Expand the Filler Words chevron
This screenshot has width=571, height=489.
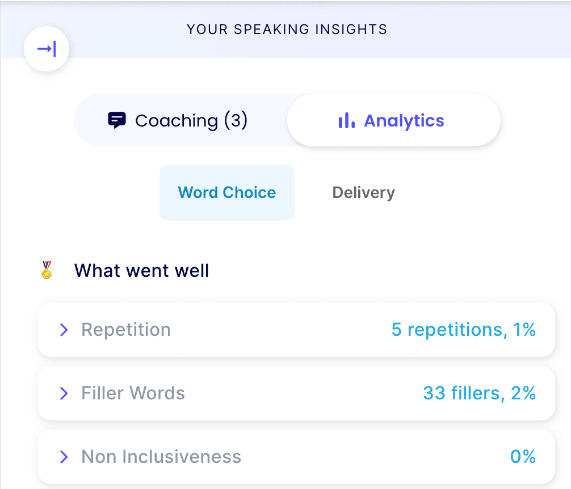[x=64, y=393]
